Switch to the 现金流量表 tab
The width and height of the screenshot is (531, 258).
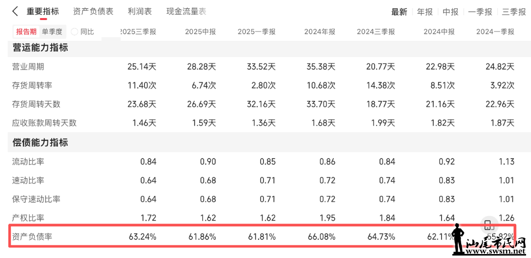point(186,11)
